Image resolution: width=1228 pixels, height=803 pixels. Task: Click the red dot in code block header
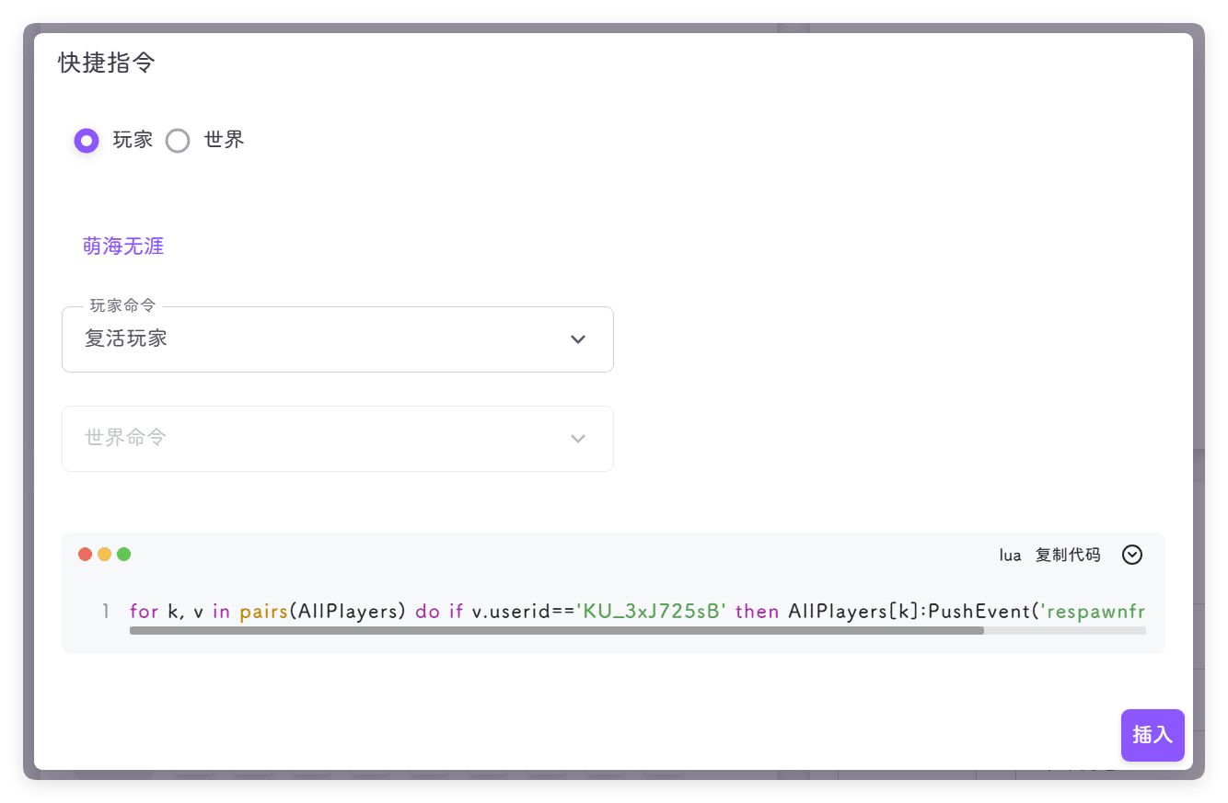tap(85, 554)
